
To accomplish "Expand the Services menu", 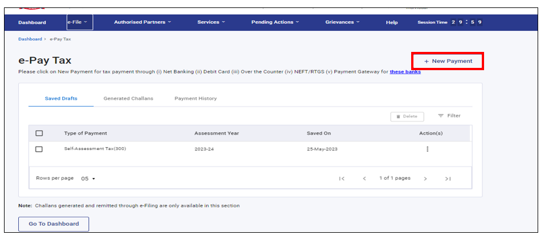I will coord(211,22).
